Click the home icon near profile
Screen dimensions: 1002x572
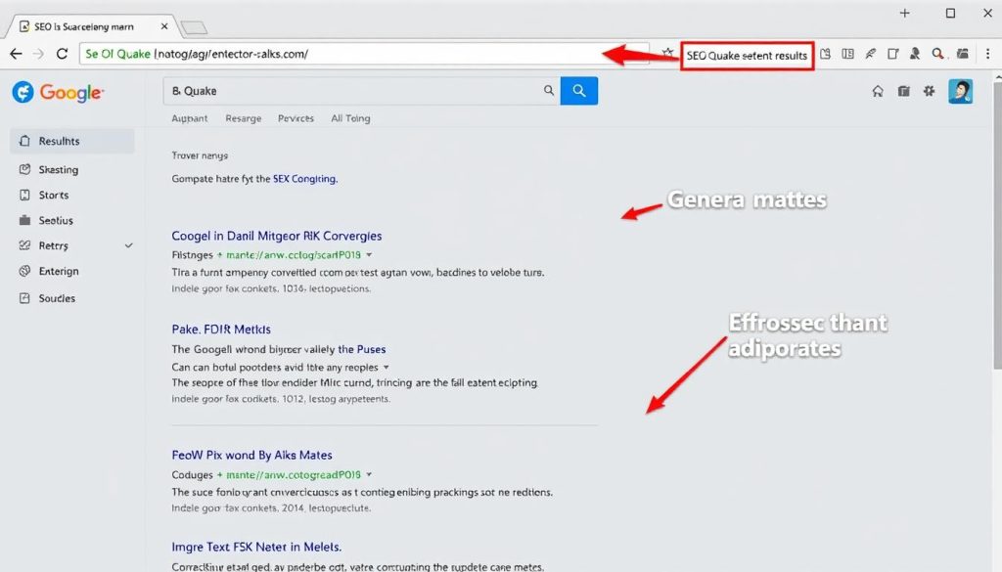click(x=878, y=91)
